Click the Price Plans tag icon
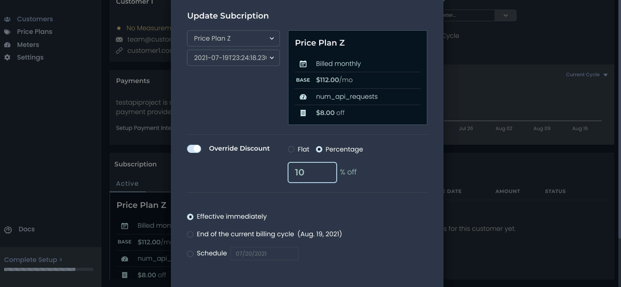Image resolution: width=621 pixels, height=287 pixels. [7, 32]
